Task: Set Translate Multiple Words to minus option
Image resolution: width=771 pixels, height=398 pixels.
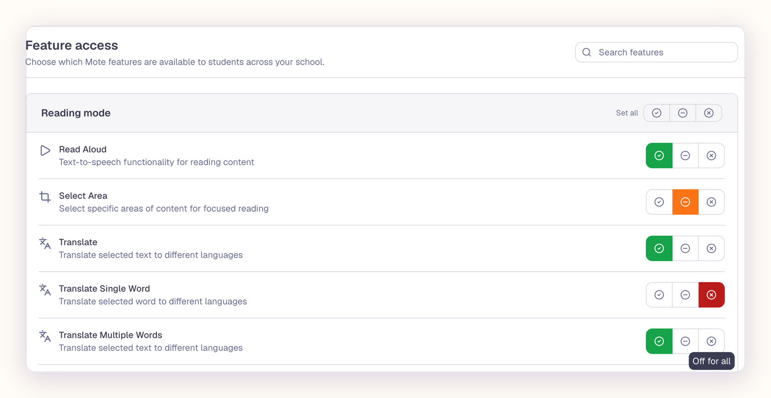Action: [x=685, y=341]
